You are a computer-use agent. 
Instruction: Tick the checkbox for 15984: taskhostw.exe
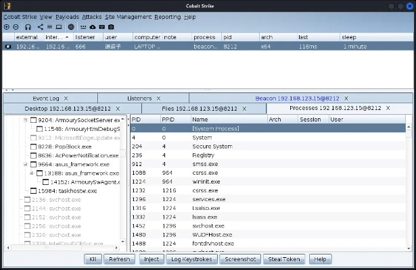point(34,190)
